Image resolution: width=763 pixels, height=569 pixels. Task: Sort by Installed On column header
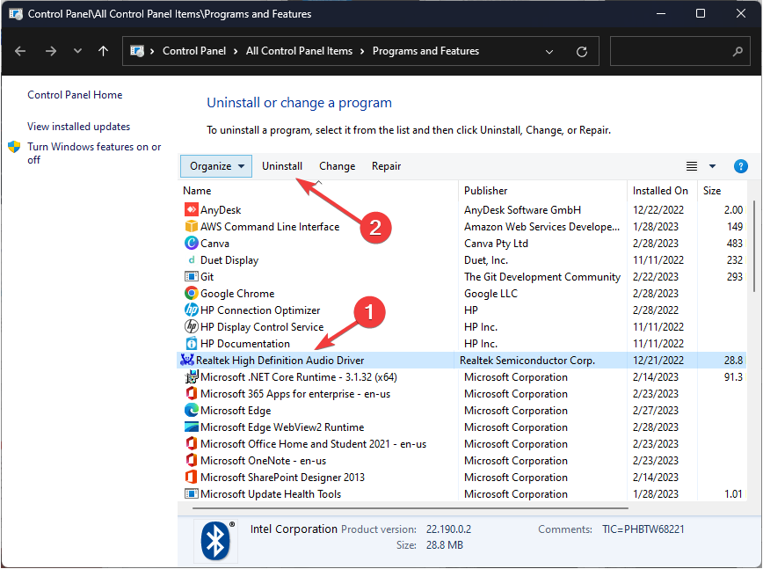[x=662, y=191]
